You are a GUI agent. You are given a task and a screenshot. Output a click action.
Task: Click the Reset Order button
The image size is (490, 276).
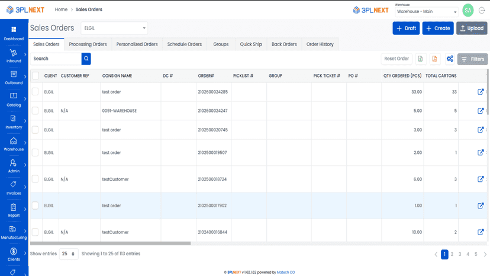coord(396,59)
